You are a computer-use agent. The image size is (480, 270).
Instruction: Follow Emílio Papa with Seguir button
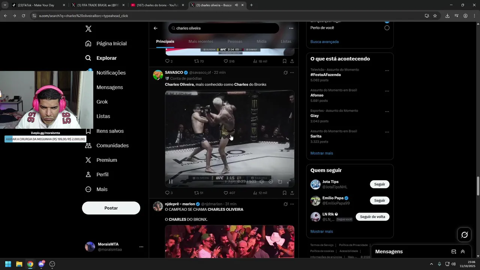coord(379,201)
